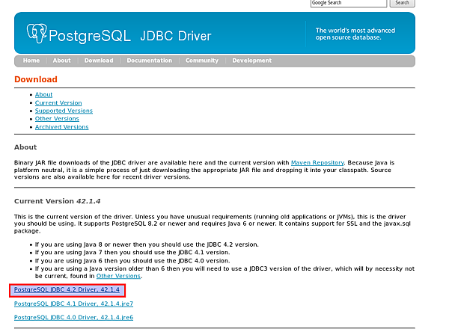The width and height of the screenshot is (449, 332).
Task: Click the Java 8 or newer bullet text
Action: click(x=147, y=245)
